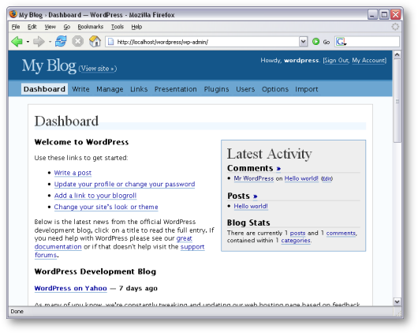Switch to the Links tab

point(139,89)
